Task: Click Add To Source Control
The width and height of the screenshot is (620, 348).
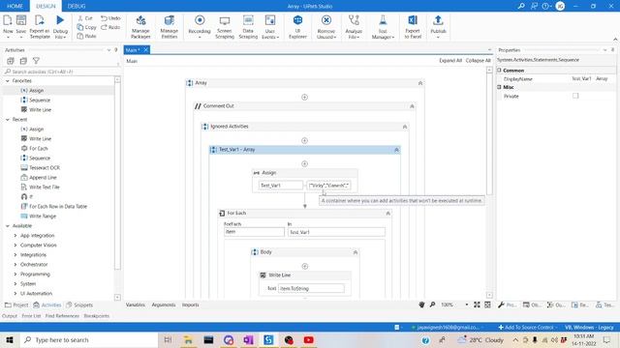Action: (x=528, y=327)
